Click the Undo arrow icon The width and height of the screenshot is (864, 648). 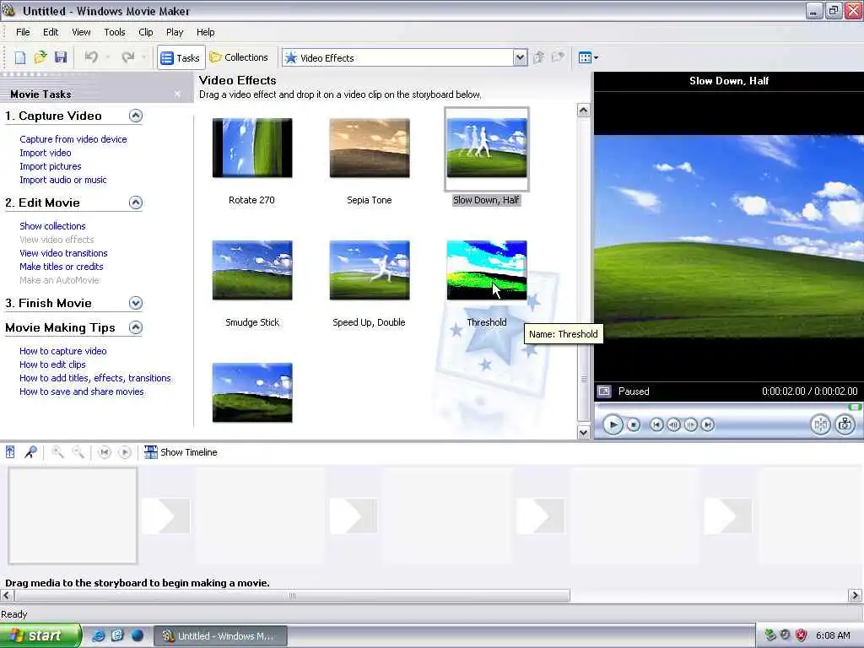tap(91, 57)
